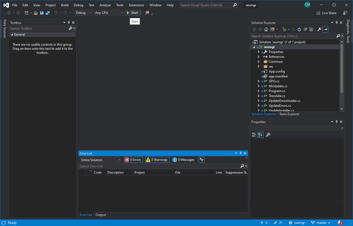Refresh the Solution Explorer
Image resolution: width=353 pixels, height=226 pixels.
pos(299,29)
